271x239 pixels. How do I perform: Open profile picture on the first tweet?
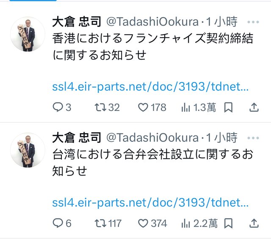pos(28,34)
